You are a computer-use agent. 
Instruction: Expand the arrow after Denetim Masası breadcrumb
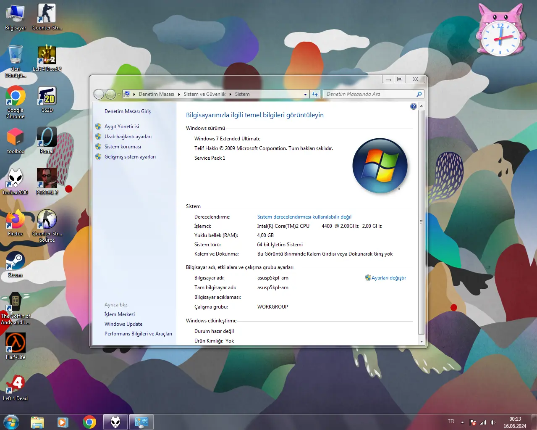click(179, 94)
